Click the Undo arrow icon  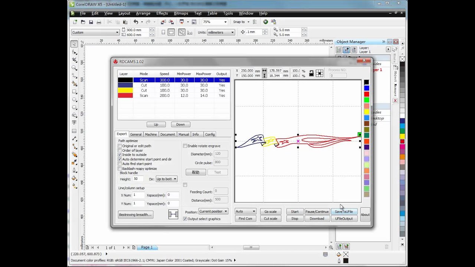tap(136, 22)
